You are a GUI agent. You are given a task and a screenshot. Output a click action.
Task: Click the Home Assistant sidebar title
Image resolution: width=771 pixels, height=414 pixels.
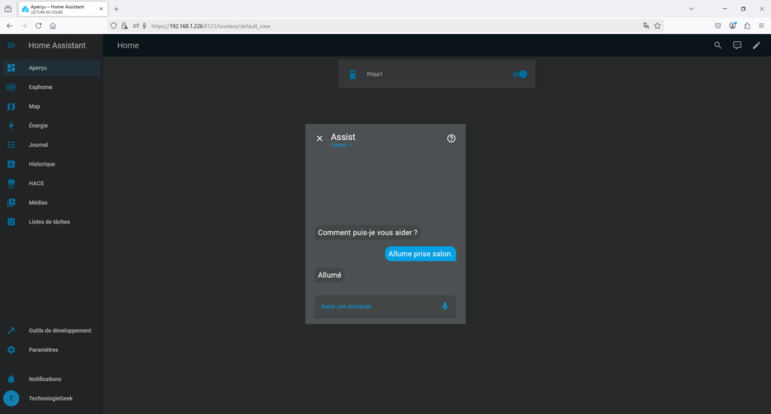(57, 45)
